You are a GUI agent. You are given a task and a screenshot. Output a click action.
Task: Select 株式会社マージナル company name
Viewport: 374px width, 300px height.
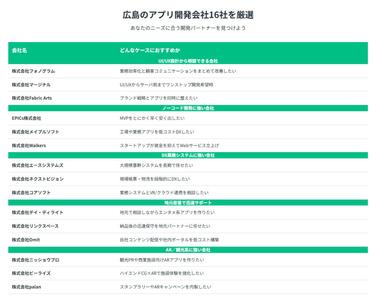click(x=31, y=85)
